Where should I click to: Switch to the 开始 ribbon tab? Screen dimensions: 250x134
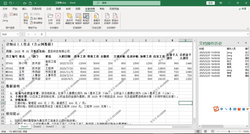(x=15, y=9)
